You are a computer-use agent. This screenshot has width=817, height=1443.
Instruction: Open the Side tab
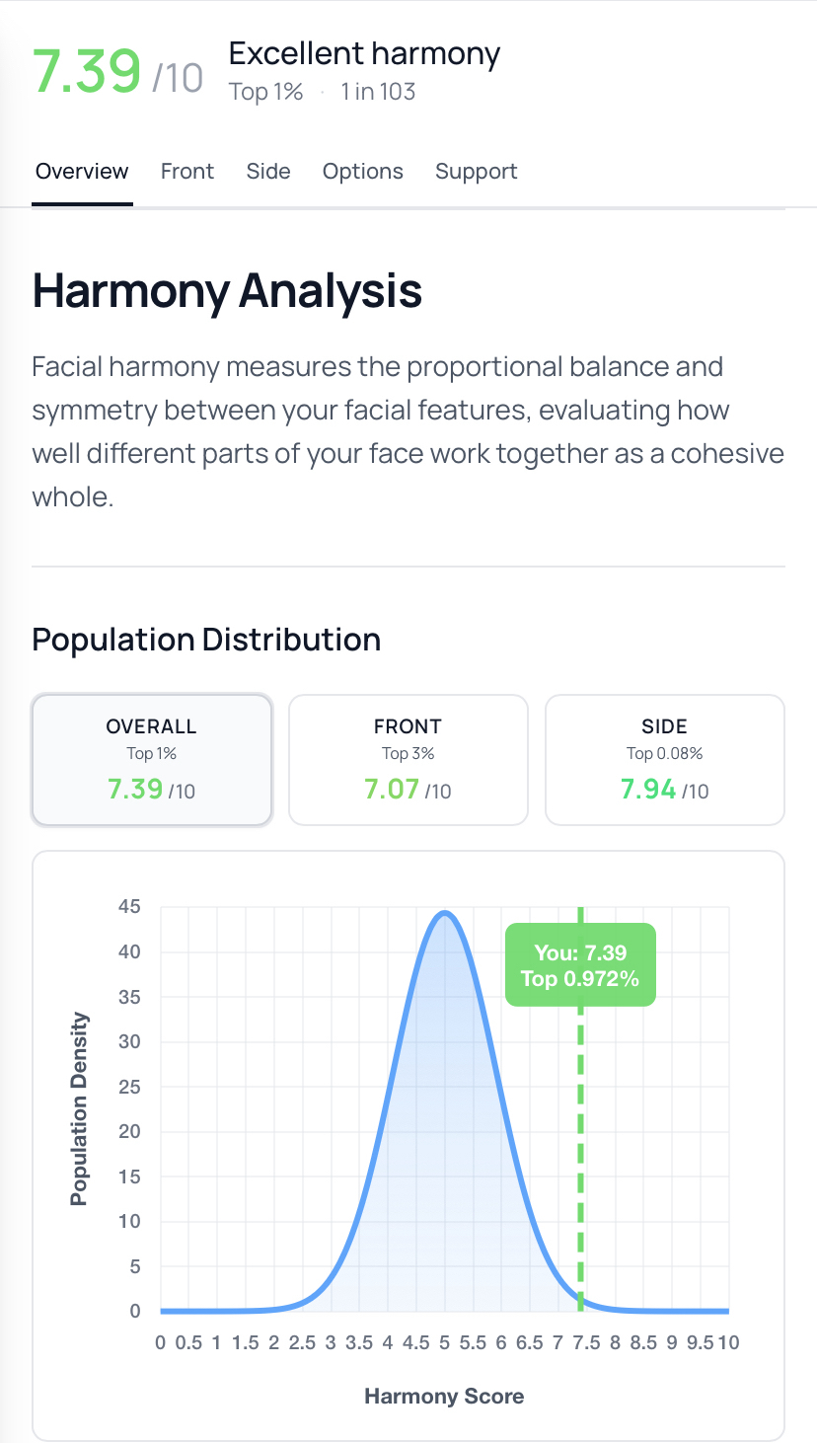click(x=268, y=172)
